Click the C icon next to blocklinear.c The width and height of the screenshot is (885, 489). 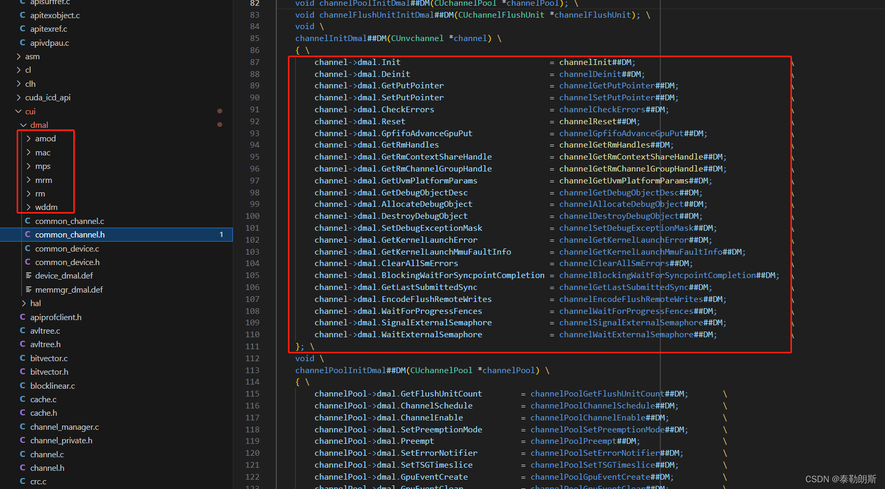(x=22, y=386)
